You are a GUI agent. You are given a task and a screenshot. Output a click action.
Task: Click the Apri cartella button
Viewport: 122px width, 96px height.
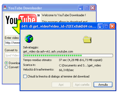tap(82, 85)
